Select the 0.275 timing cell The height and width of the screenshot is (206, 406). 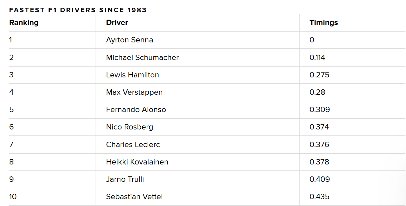(x=319, y=75)
